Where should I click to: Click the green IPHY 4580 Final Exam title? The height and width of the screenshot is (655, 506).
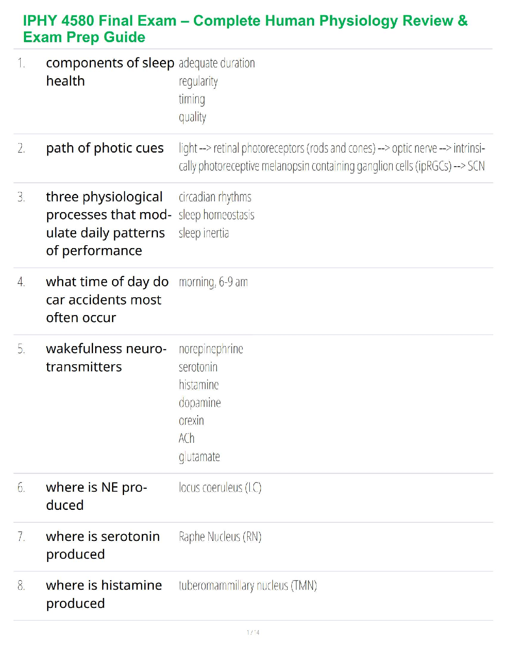[x=245, y=29]
